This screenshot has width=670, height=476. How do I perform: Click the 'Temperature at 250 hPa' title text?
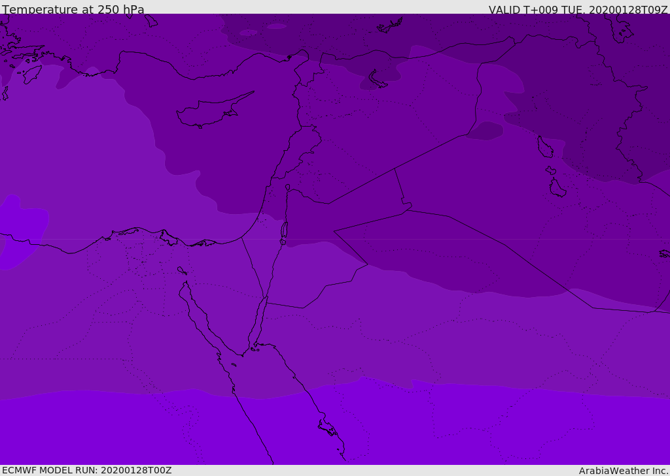(73, 9)
